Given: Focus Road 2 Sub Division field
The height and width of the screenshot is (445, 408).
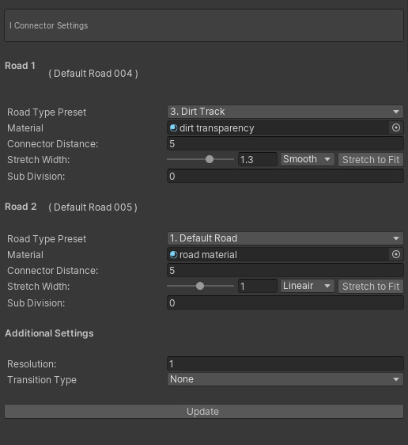Looking at the screenshot, I should click(x=285, y=302).
